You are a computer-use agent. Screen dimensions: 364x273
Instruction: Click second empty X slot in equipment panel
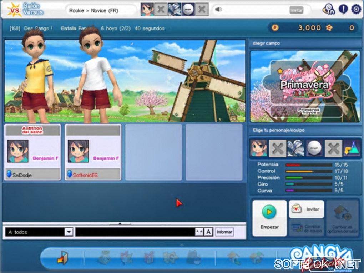(x=333, y=148)
